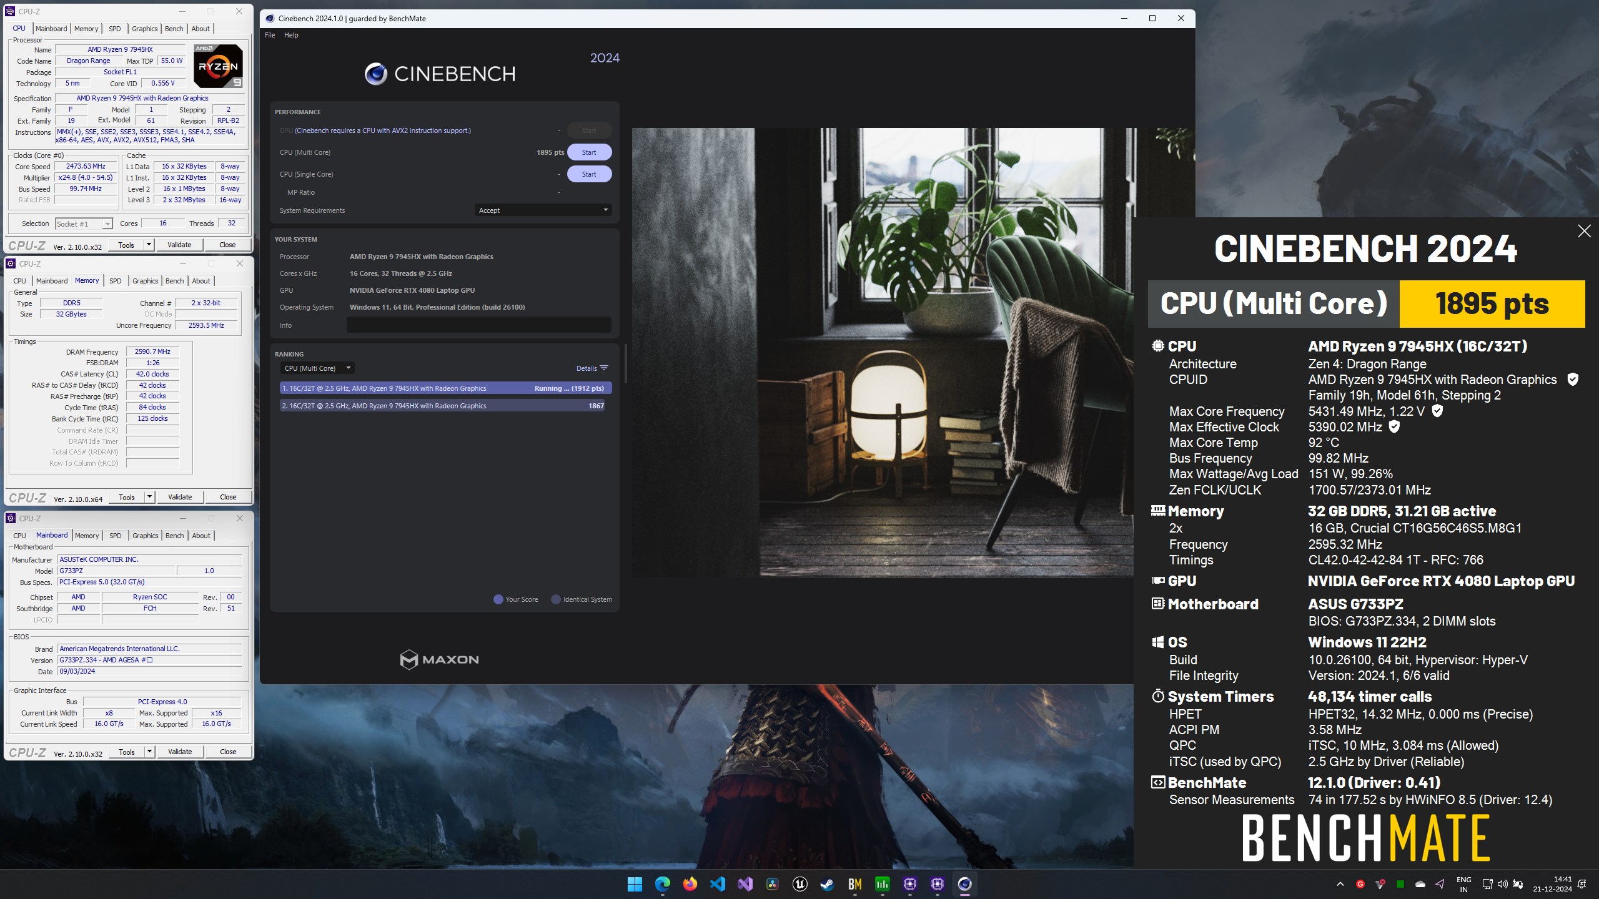Expand Tools dropdown arrow in top CPU-Z window

tap(149, 245)
